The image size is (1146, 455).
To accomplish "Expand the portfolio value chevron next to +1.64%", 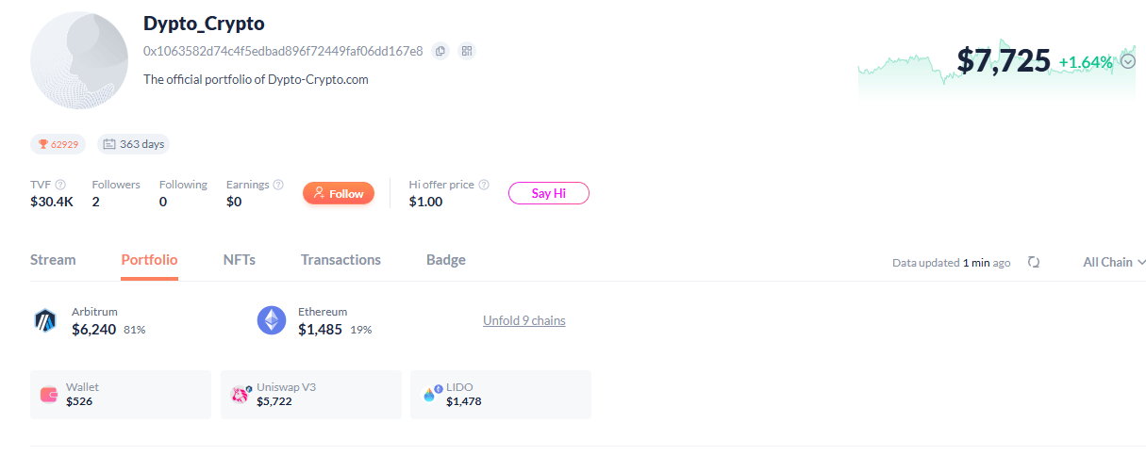I will (x=1129, y=62).
